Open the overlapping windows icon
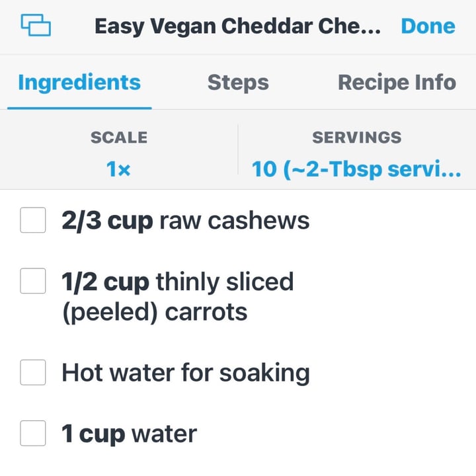This screenshot has width=476, height=476. pos(36,25)
